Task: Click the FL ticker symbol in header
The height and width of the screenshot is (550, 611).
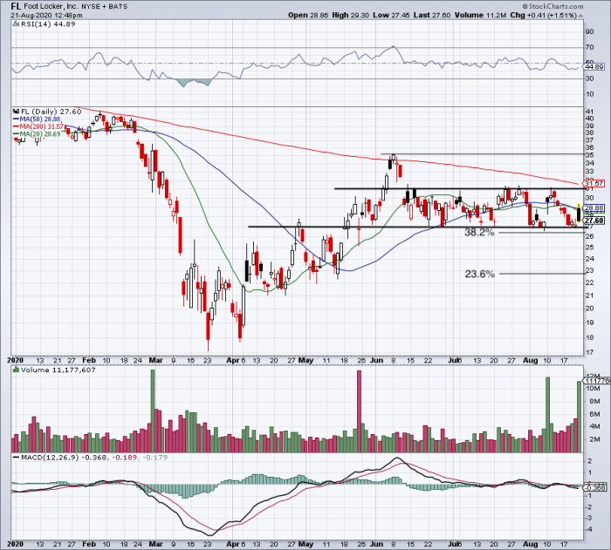Action: pos(16,6)
